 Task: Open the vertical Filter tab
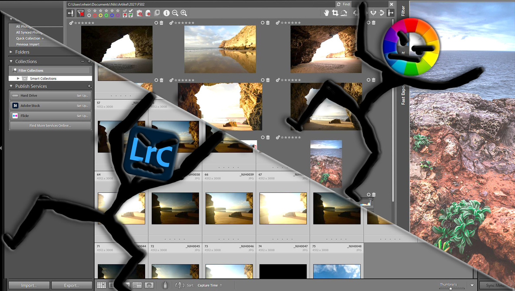(403, 10)
